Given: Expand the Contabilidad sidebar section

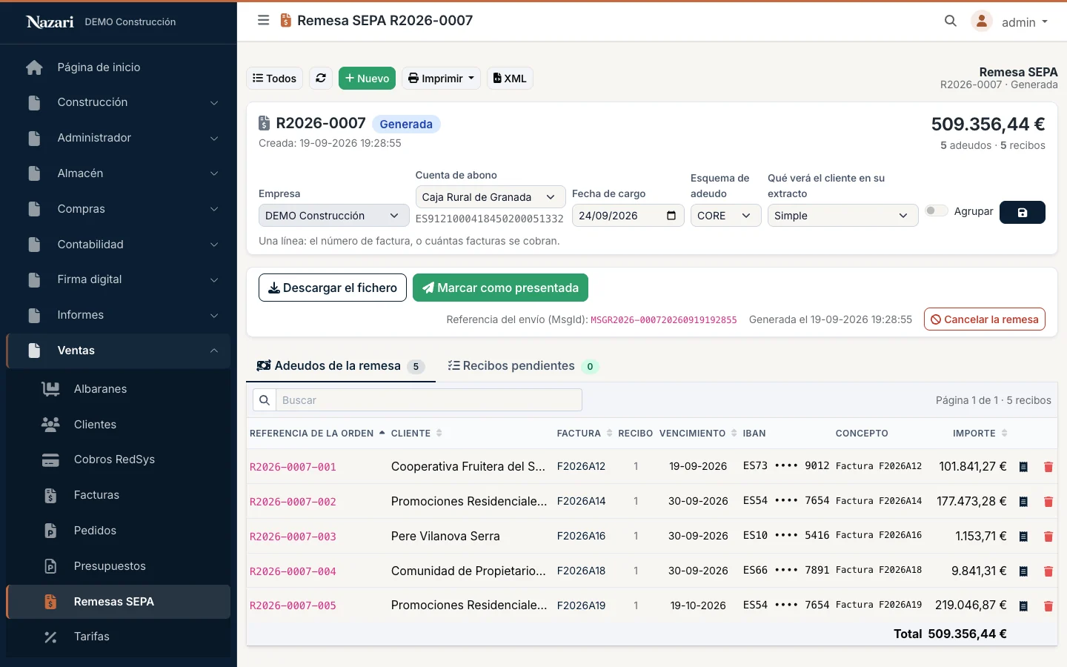Looking at the screenshot, I should 119,245.
